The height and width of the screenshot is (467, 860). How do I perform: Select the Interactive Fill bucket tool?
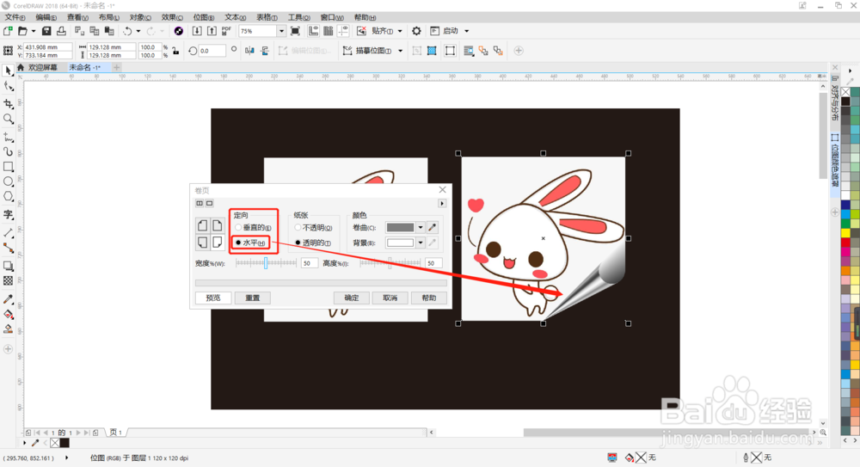point(9,315)
